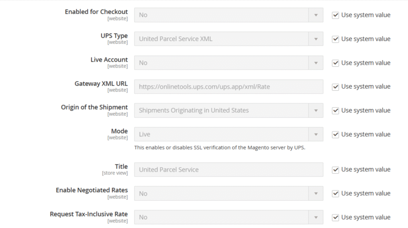This screenshot has height=228, width=408.
Task: Open the Mode dropdown arrow
Action: coord(316,134)
